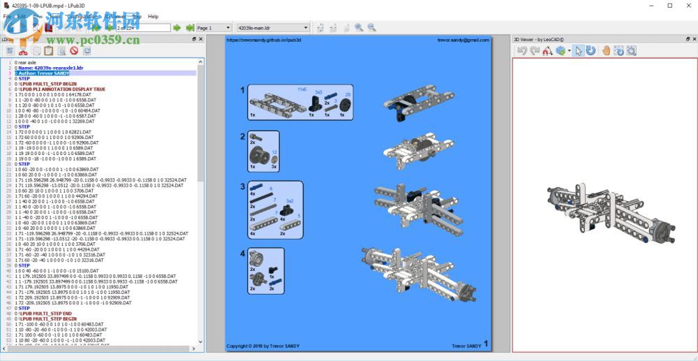Select the step 2 parts list box

(x=264, y=152)
